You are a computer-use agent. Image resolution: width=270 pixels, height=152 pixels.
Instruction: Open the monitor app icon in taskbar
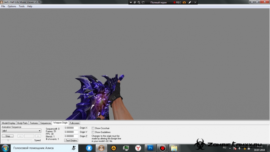click(126, 148)
